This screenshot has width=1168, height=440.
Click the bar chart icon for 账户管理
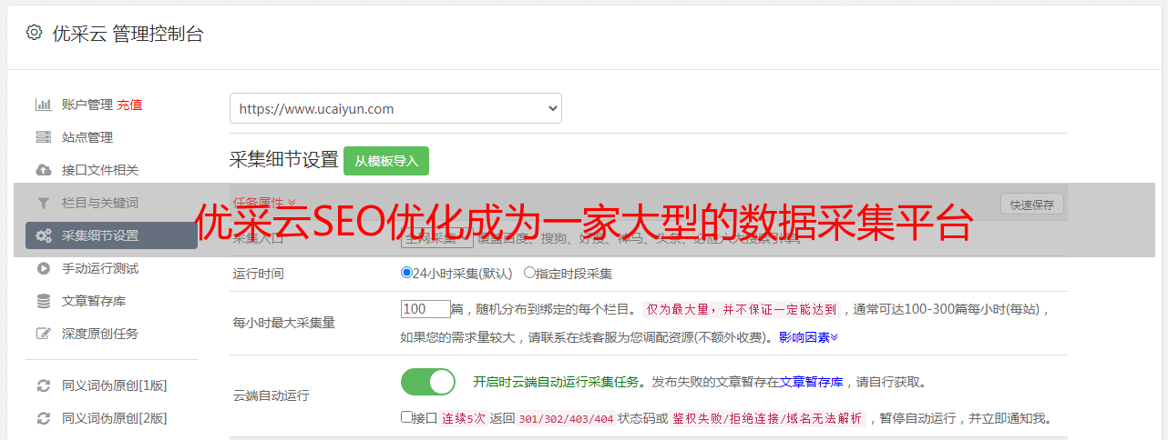coord(43,105)
